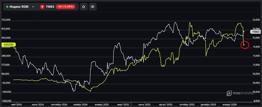Expand the Индекс RGBI dropdown chevron
The height and width of the screenshot is (107, 262).
[x=33, y=7]
